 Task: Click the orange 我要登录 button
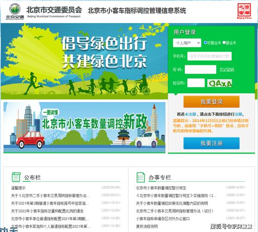click(x=211, y=102)
